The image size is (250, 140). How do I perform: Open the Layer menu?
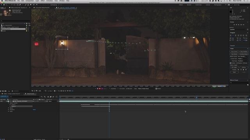point(37,1)
